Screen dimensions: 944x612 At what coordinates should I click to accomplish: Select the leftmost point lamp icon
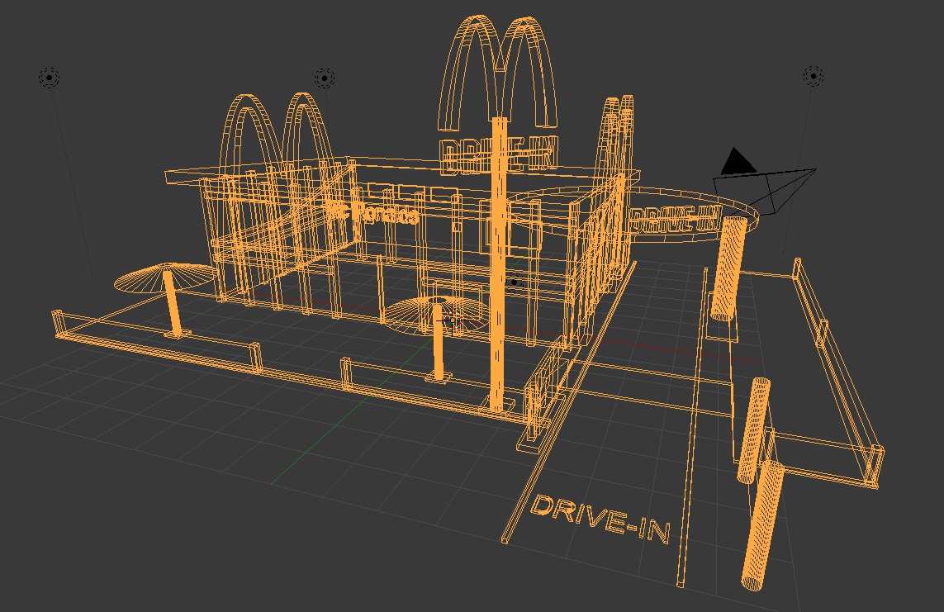[x=49, y=78]
